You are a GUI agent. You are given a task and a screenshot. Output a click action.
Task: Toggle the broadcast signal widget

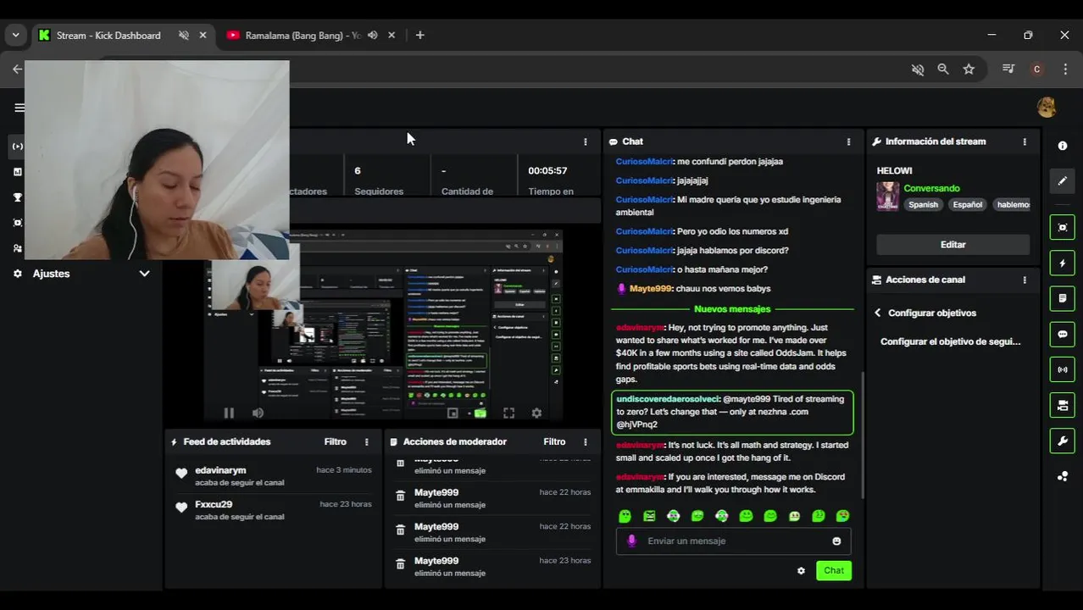pyautogui.click(x=1063, y=369)
